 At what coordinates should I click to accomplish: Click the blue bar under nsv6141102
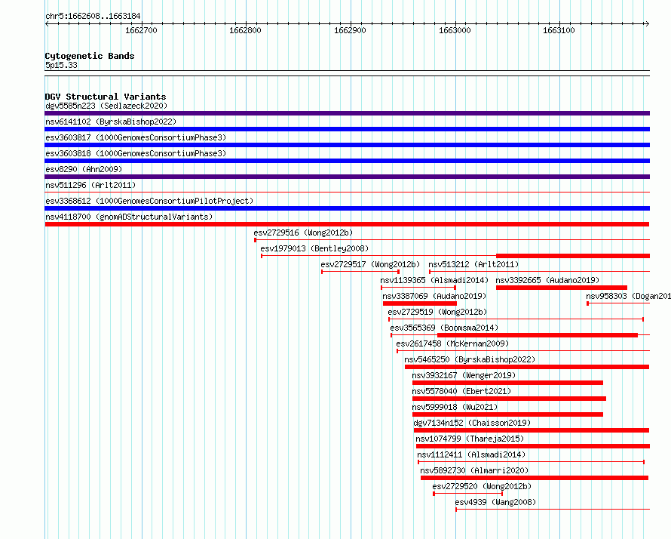[x=347, y=129]
